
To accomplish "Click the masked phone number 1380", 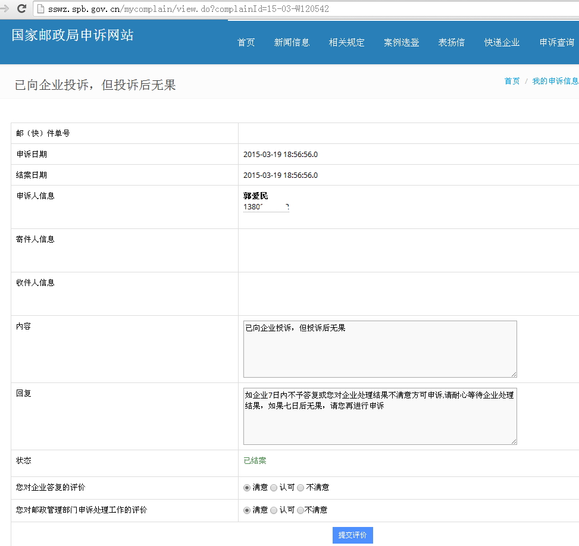I will (x=266, y=207).
